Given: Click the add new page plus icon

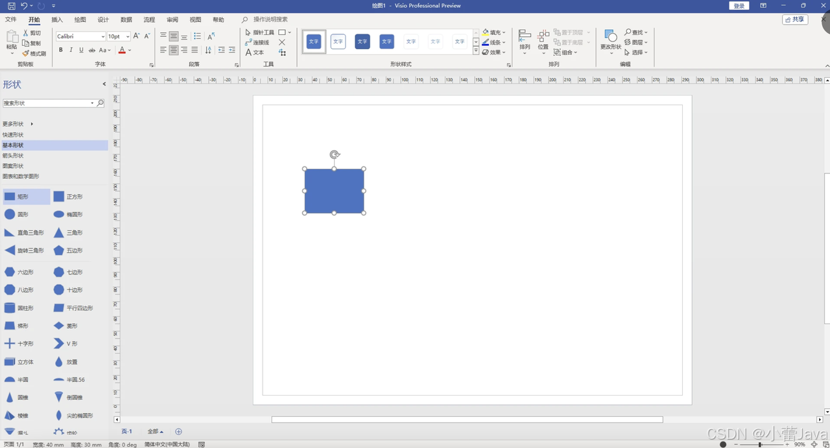Looking at the screenshot, I should [178, 431].
